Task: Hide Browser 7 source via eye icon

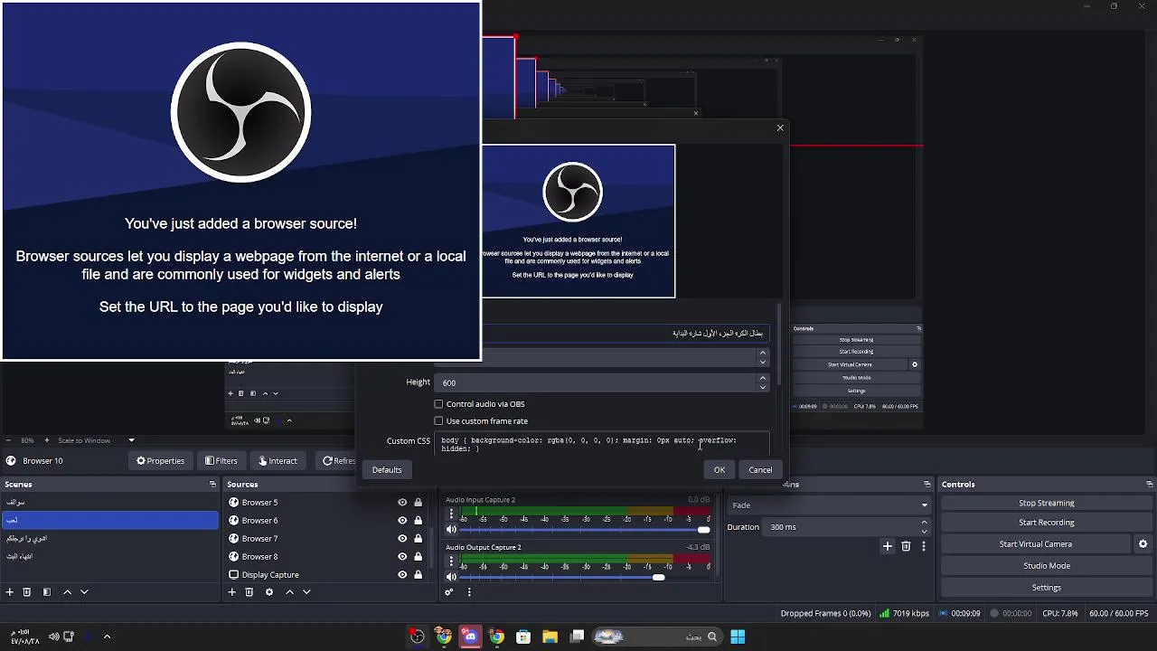Action: point(402,539)
